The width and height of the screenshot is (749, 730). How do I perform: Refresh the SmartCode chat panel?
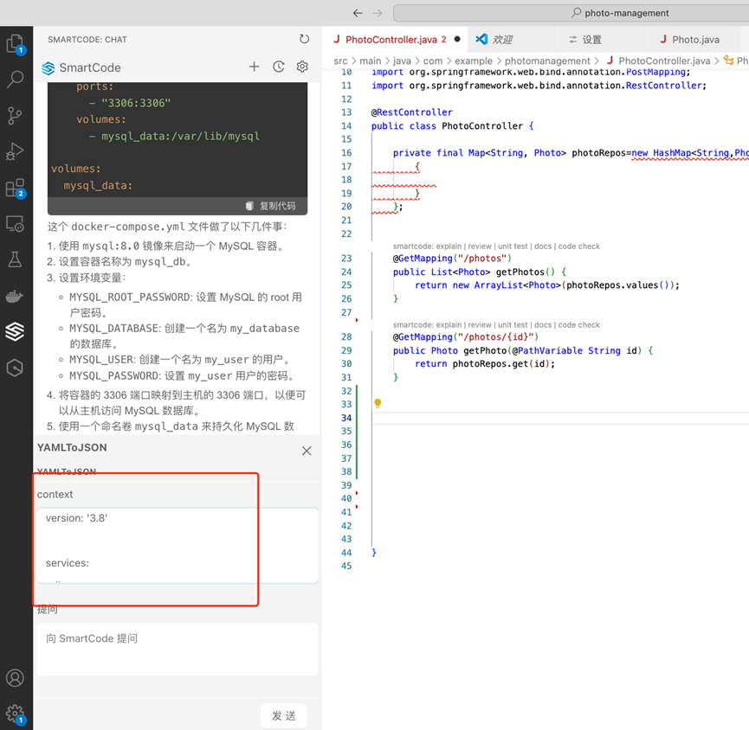(x=304, y=39)
